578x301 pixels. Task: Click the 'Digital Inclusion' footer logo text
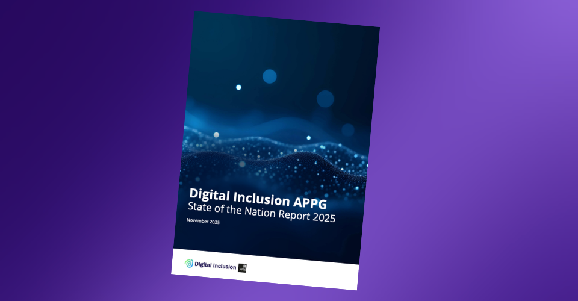pos(216,265)
